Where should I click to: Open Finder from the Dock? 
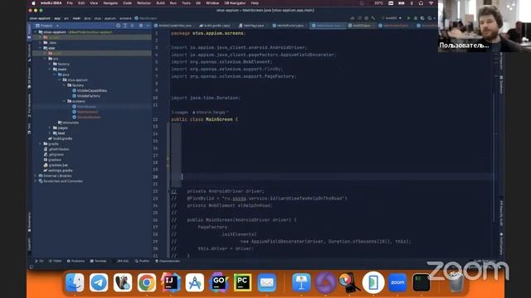[x=75, y=282]
